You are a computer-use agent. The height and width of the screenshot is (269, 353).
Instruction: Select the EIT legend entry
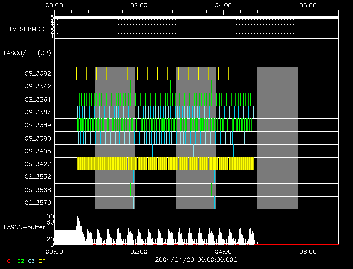tap(42, 261)
